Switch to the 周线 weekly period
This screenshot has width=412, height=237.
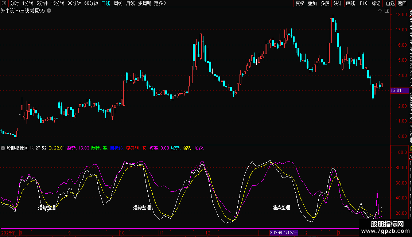[x=118, y=3]
